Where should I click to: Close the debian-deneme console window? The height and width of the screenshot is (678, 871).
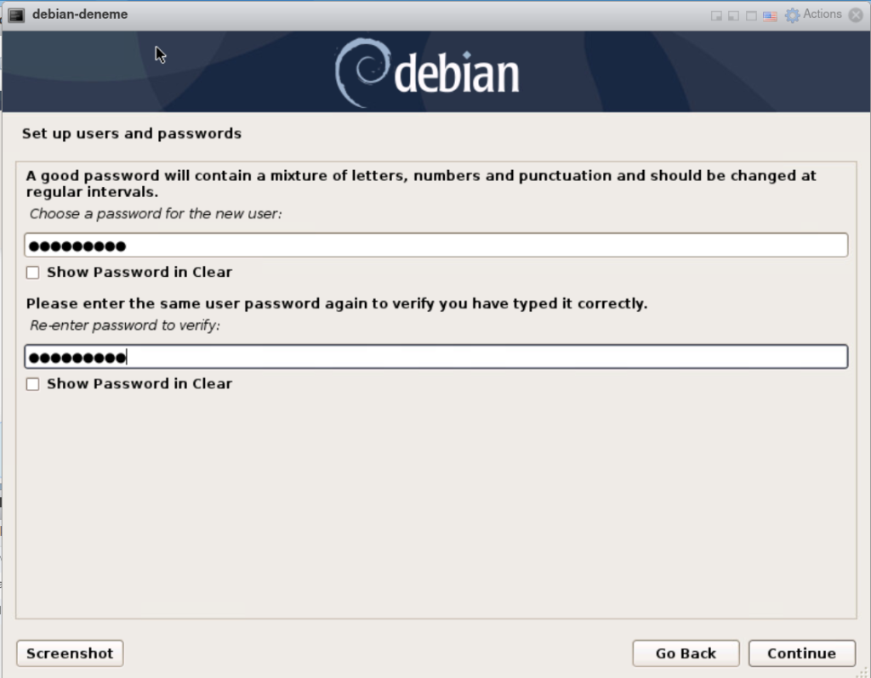coord(856,15)
